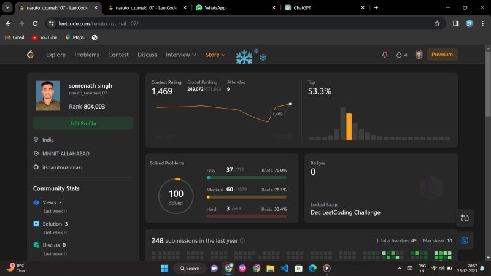Open Chrome three-dot menu
491x276 pixels.
point(482,23)
